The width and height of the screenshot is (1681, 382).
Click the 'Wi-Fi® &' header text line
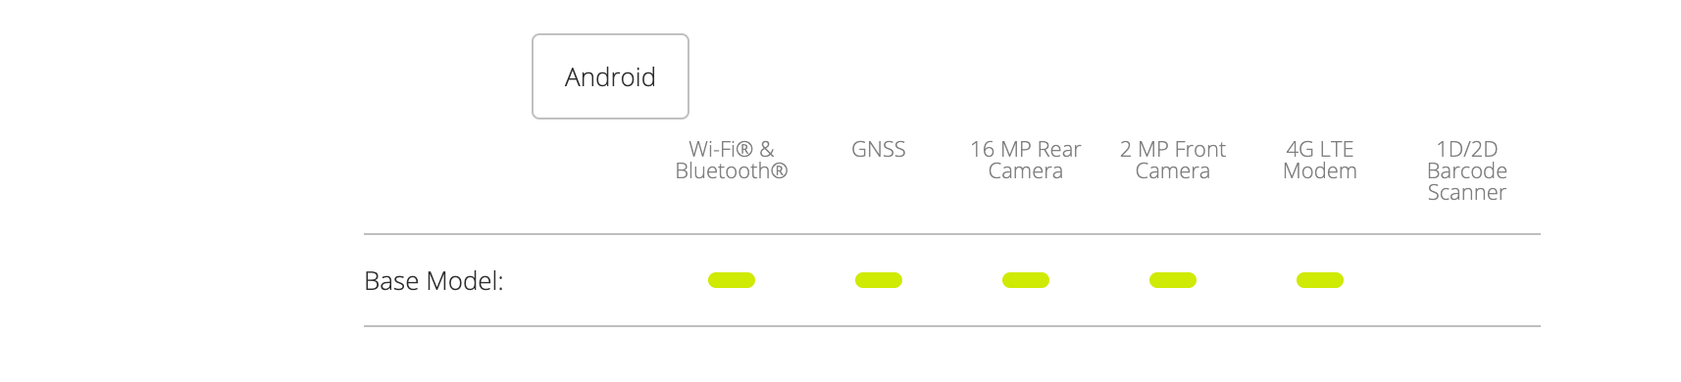tap(732, 149)
